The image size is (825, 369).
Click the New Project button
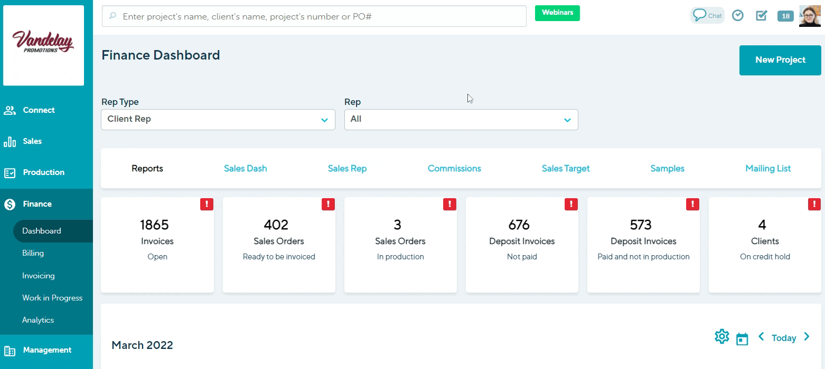click(x=780, y=60)
